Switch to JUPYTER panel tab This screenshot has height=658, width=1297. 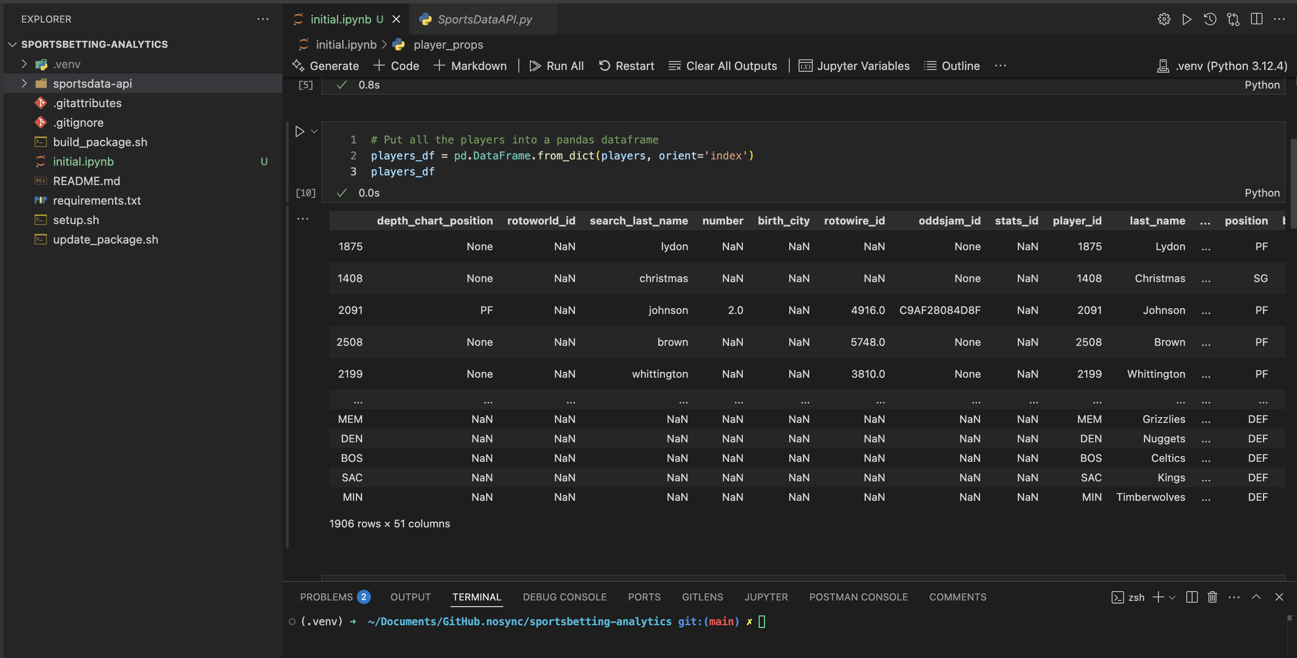point(766,597)
